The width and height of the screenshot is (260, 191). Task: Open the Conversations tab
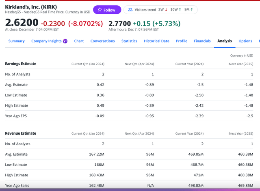pos(102,41)
